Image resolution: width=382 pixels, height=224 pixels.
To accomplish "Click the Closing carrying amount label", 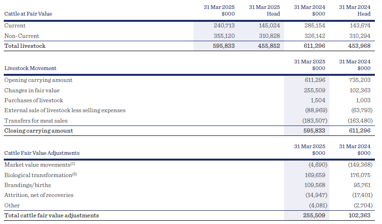I will [39, 130].
